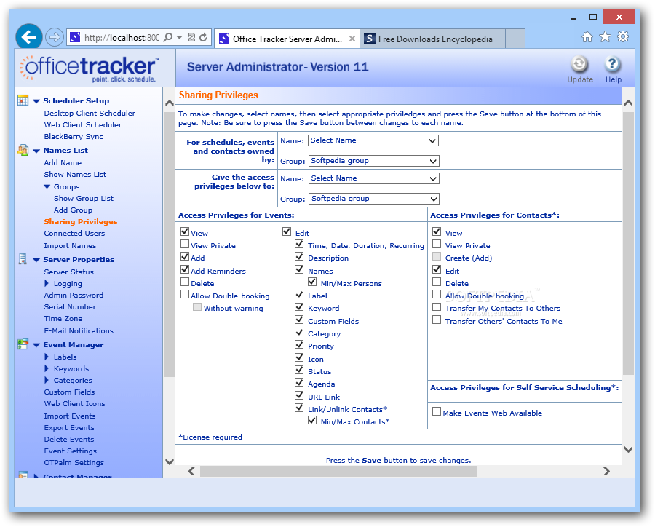Open the recipient Group 'Softpedia group' dropdown
655x527 pixels.
click(x=374, y=199)
